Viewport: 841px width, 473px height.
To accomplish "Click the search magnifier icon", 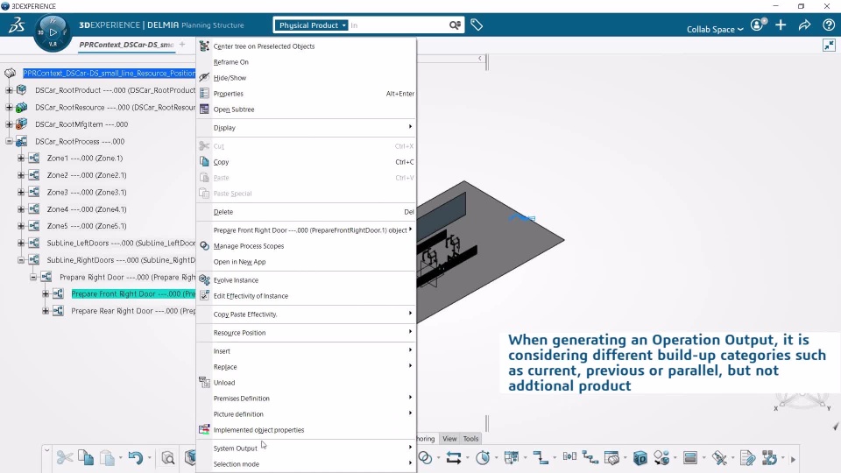I will 455,25.
